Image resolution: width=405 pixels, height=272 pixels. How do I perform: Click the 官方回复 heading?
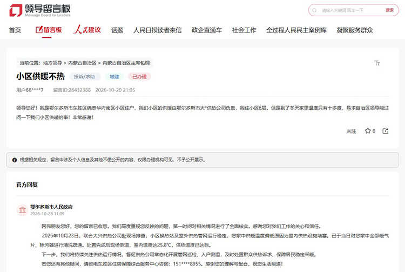[x=27, y=184]
